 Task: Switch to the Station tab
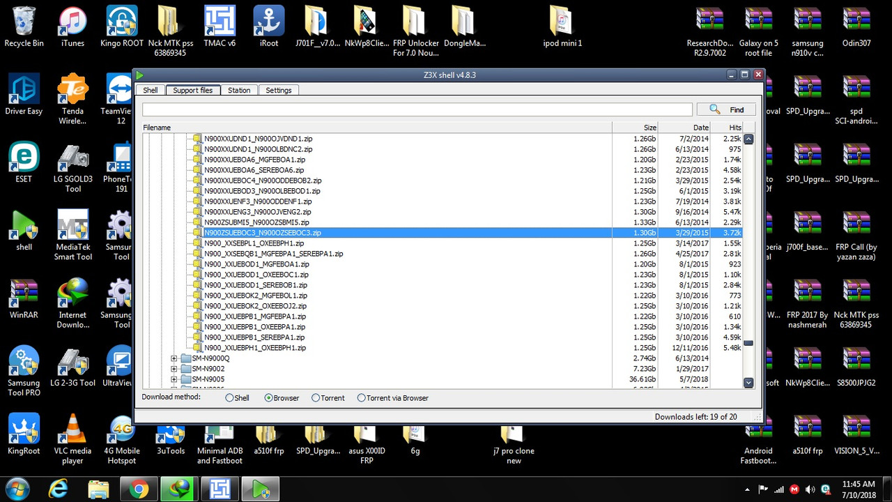pyautogui.click(x=239, y=90)
